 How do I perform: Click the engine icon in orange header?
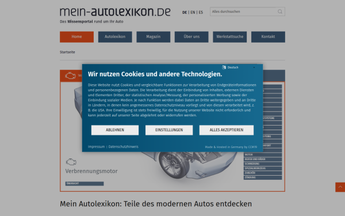[x=70, y=75]
